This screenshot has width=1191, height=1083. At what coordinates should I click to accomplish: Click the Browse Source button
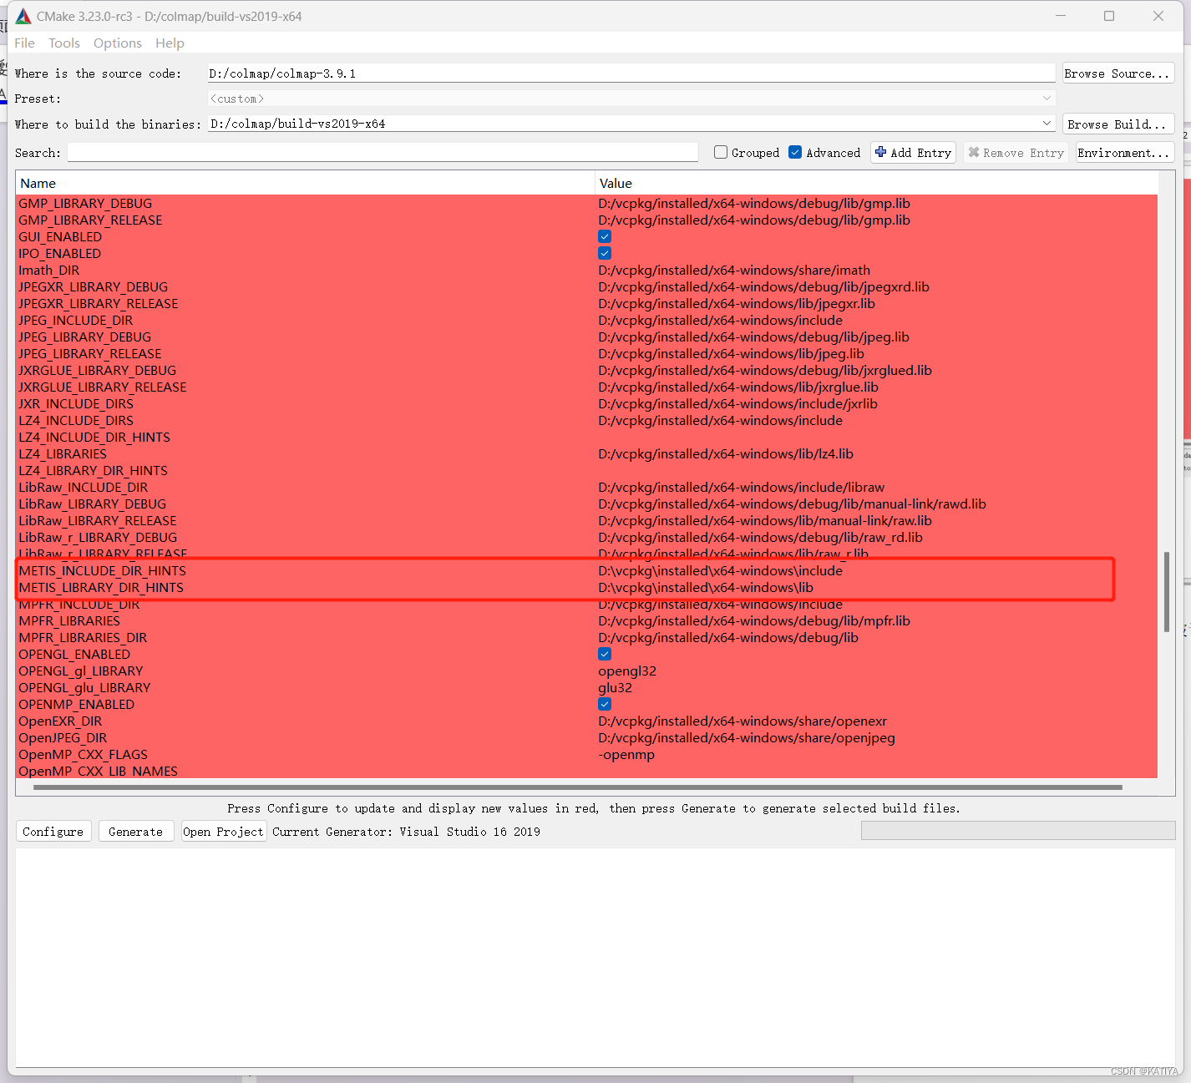click(1118, 73)
